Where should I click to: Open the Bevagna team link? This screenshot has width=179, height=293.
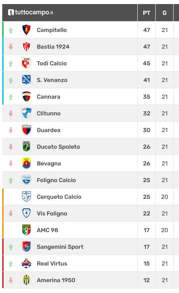coord(49,164)
